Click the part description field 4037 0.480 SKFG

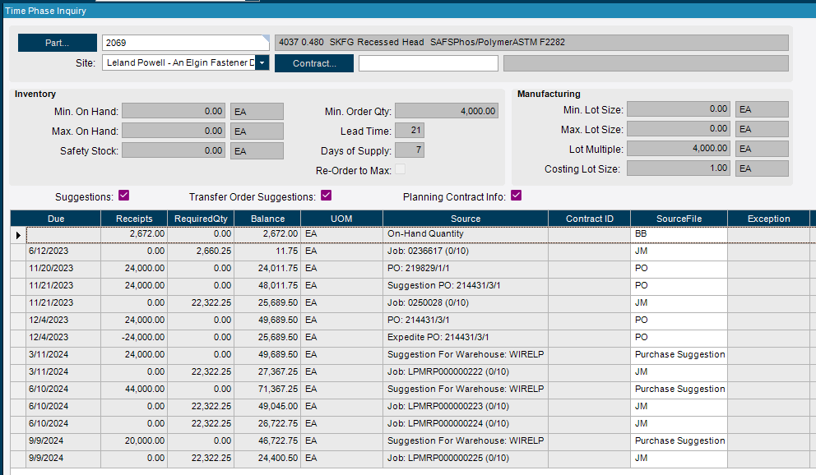point(531,43)
